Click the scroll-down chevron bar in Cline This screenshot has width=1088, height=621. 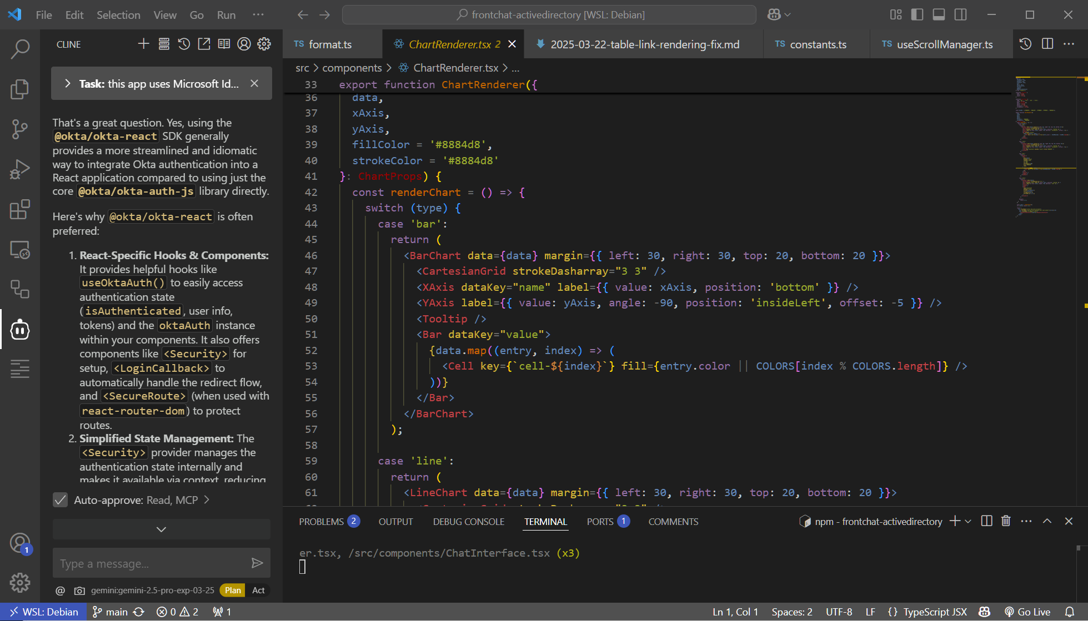click(x=161, y=529)
